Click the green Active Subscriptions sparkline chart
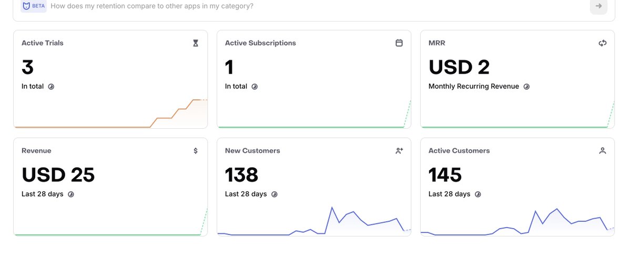The width and height of the screenshot is (631, 256). click(x=314, y=113)
